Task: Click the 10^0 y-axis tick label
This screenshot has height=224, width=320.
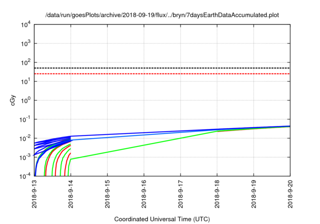Action: (25, 100)
